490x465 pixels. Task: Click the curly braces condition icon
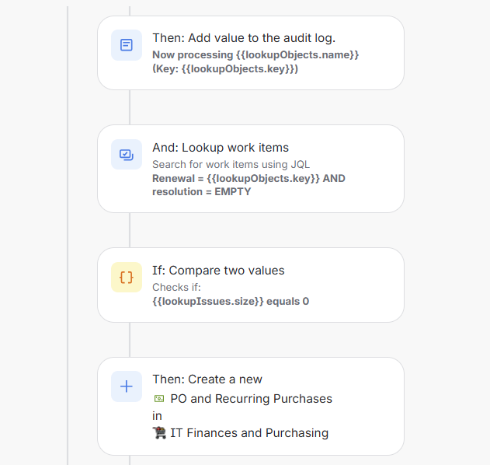127,277
